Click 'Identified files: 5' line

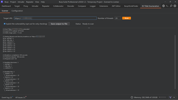point(9,72)
